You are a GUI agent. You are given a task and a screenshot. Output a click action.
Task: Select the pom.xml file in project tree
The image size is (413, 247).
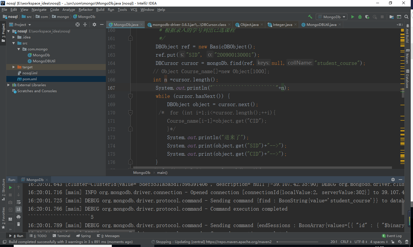pos(56,79)
